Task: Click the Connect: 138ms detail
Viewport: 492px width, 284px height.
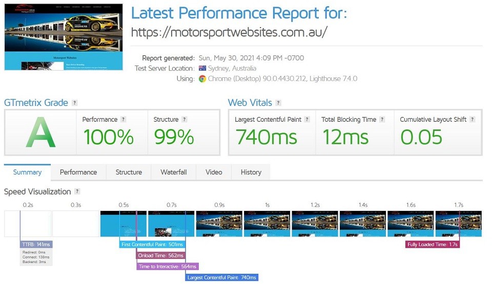Action: (36, 257)
